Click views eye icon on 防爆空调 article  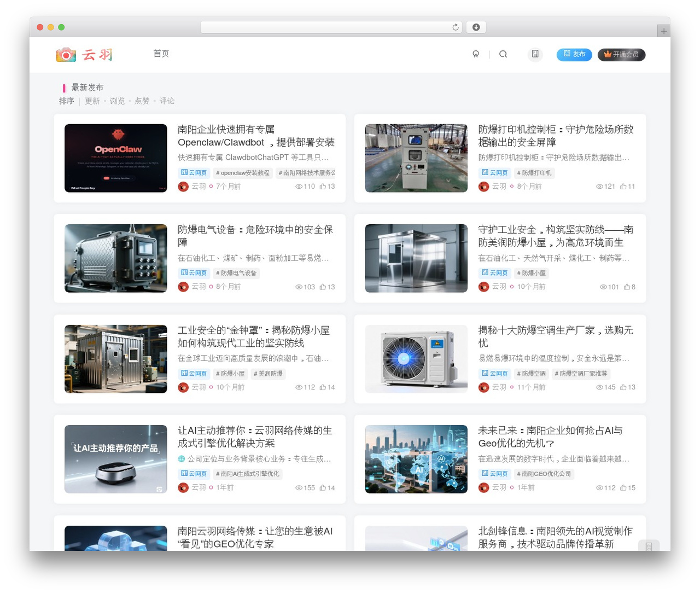point(599,387)
